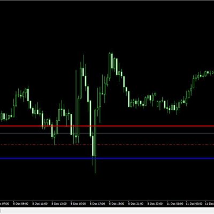Click the small circle marker near 8 Dec 23:00
Viewport: 214px width, 214px height.
tap(155, 94)
